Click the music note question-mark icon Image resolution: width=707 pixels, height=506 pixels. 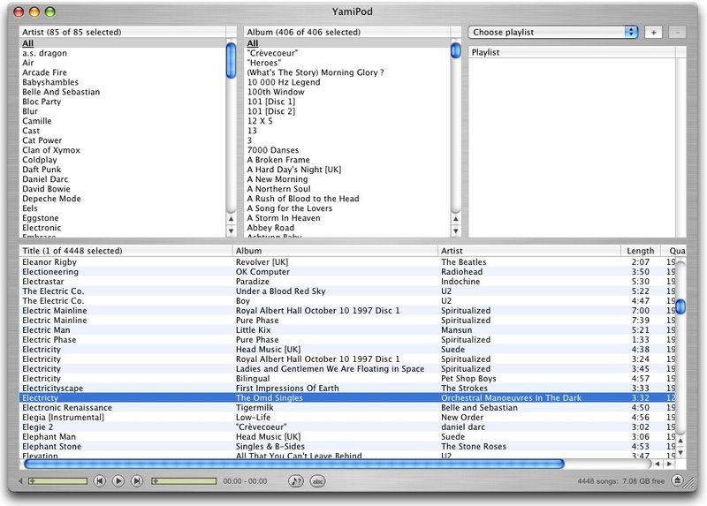pyautogui.click(x=296, y=481)
